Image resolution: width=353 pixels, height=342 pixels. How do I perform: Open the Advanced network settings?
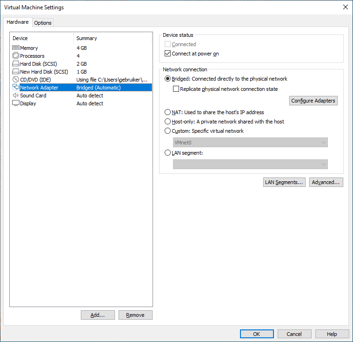tap(326, 182)
